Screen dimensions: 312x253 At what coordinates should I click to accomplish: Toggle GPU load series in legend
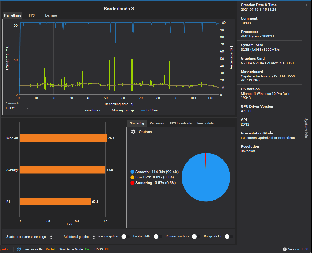point(150,110)
